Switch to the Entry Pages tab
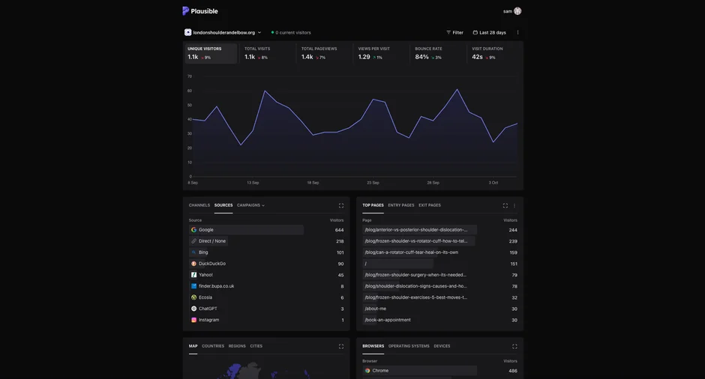Image resolution: width=705 pixels, height=379 pixels. (401, 205)
